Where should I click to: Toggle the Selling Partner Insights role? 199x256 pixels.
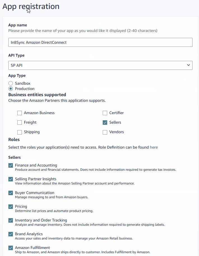point(11,179)
